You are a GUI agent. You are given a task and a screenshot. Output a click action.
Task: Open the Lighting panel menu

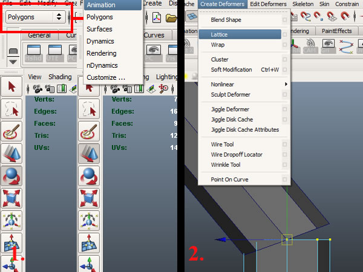click(167, 77)
